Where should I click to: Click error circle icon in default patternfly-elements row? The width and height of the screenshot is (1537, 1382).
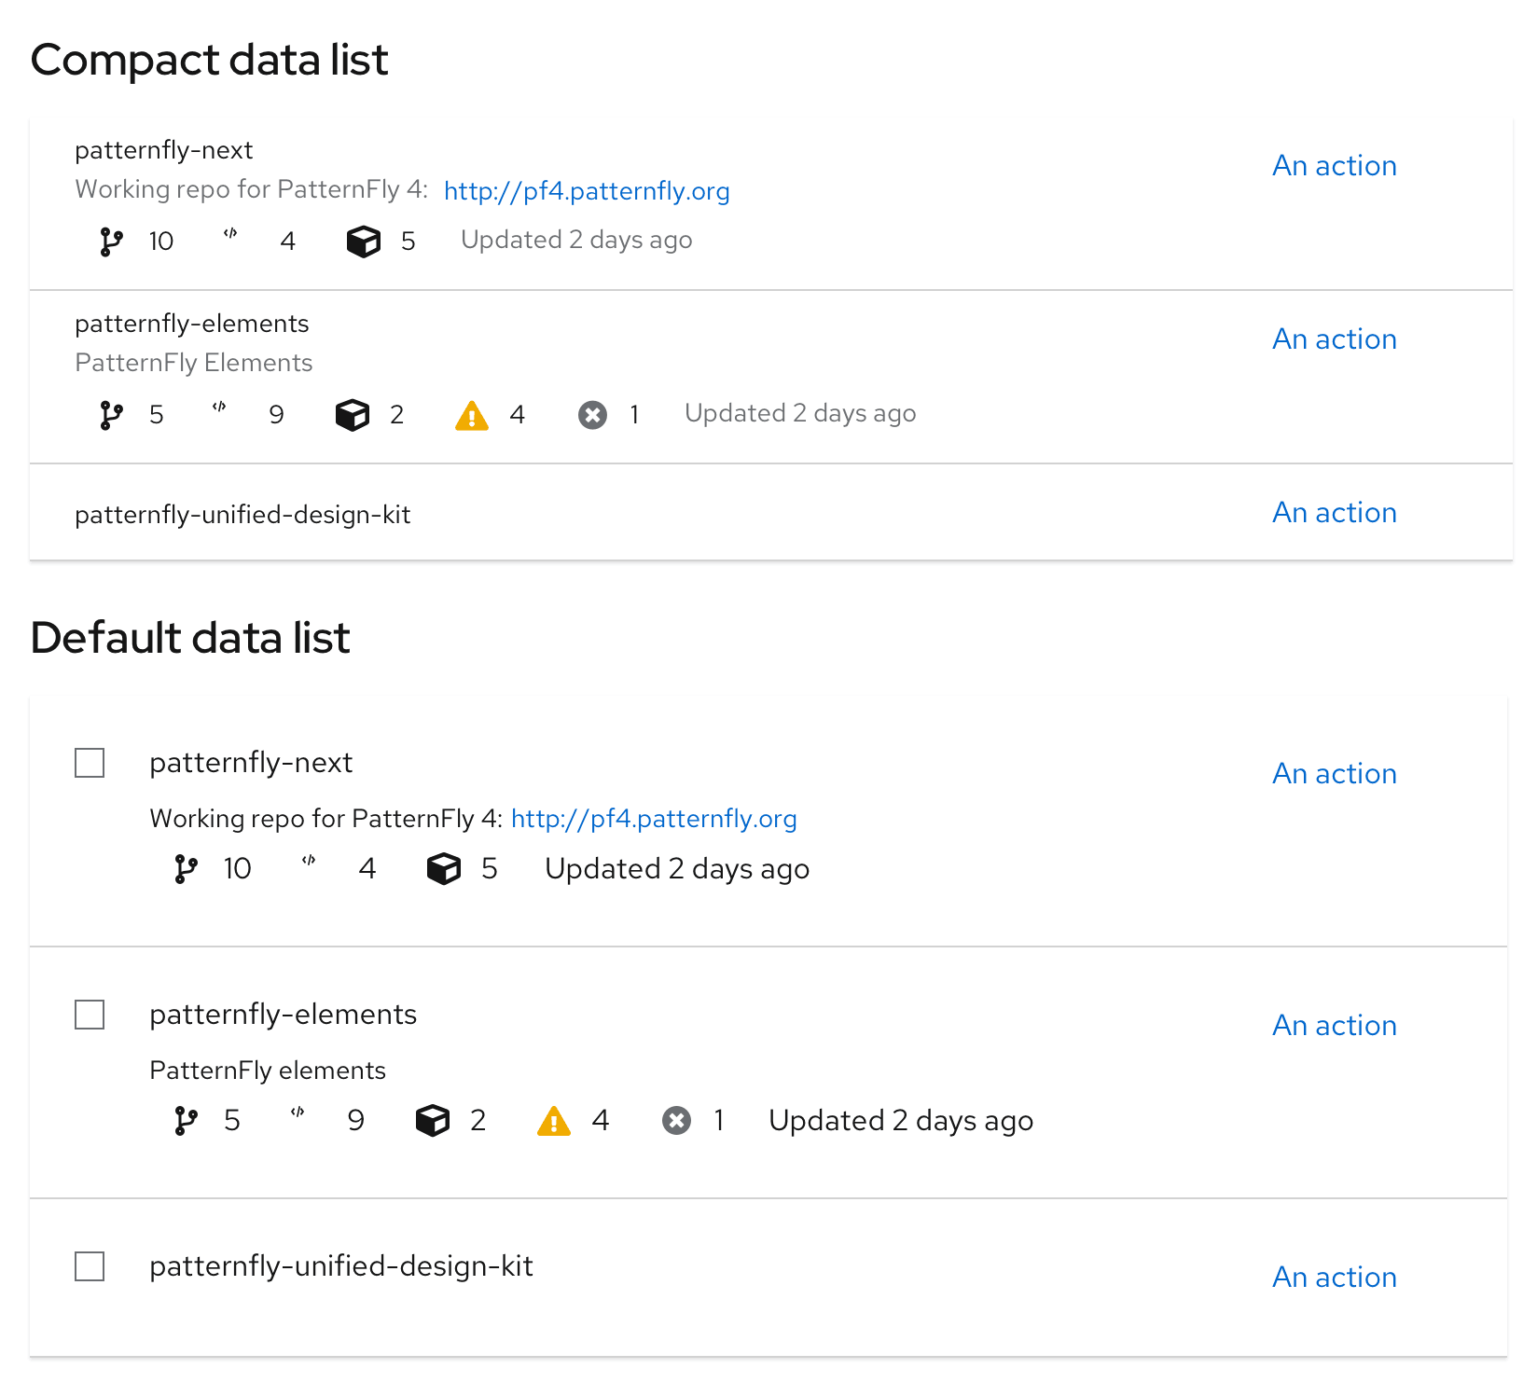(x=676, y=1120)
